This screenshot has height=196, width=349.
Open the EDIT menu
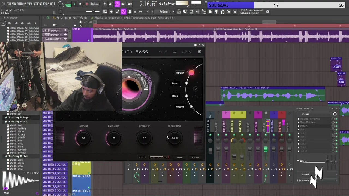(x=9, y=4)
